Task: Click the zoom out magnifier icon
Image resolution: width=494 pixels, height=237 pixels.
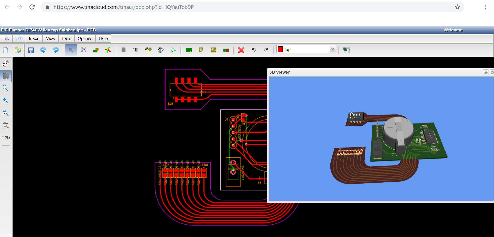Action: tap(5, 113)
